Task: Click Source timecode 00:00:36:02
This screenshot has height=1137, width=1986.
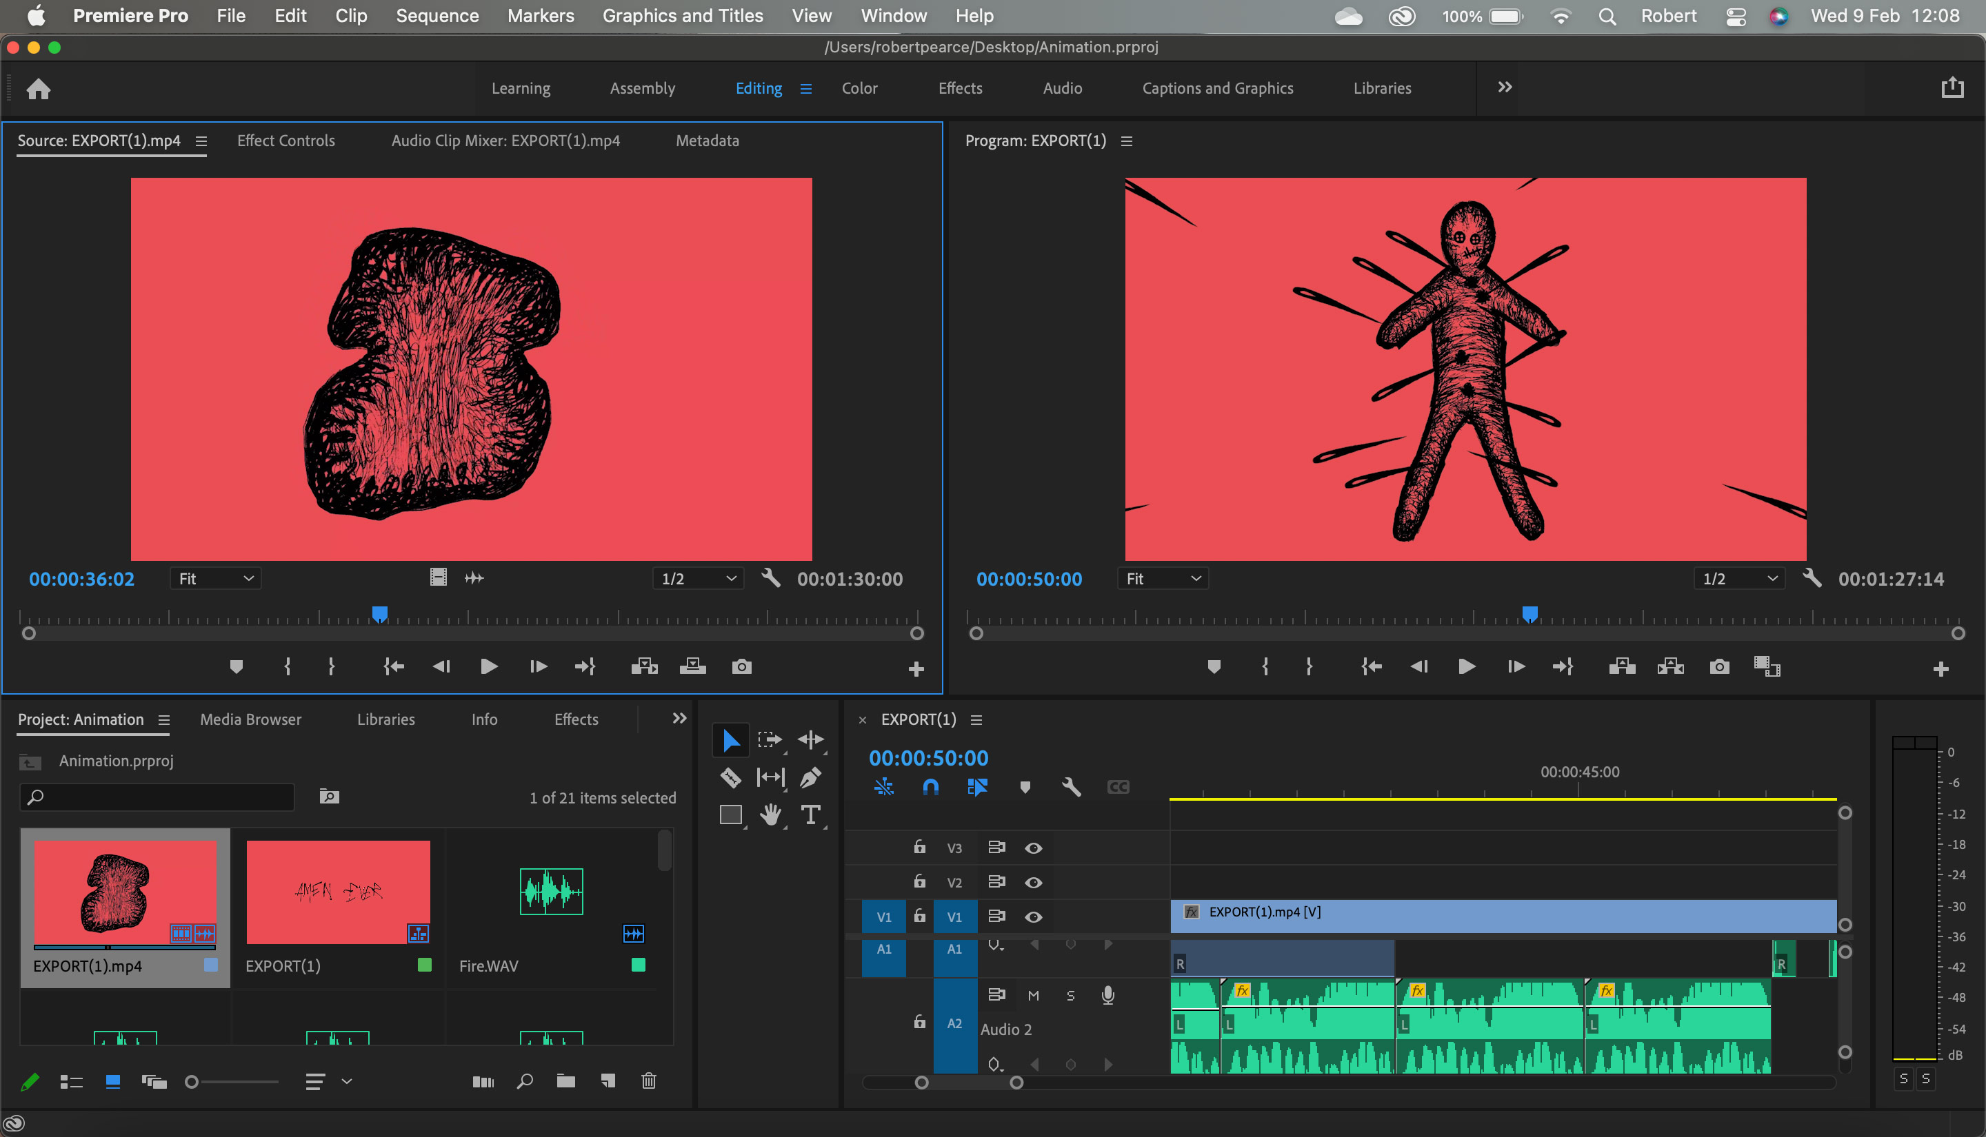Action: (81, 579)
